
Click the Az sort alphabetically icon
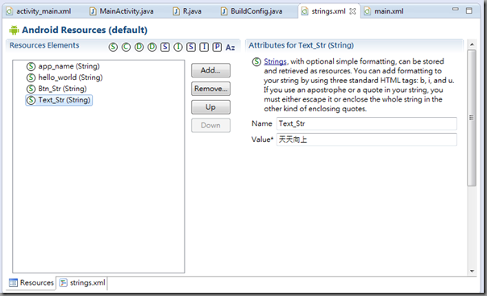click(x=230, y=48)
